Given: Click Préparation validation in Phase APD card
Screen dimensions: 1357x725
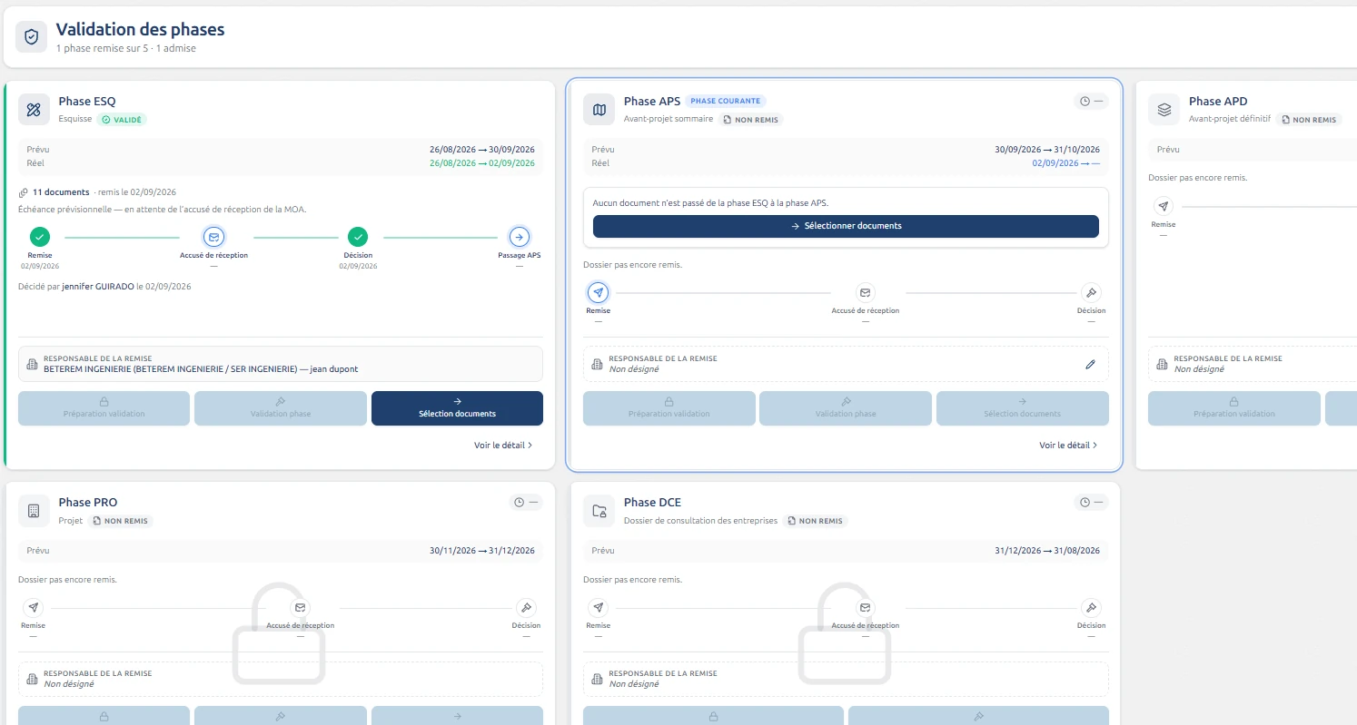Looking at the screenshot, I should (x=1233, y=408).
